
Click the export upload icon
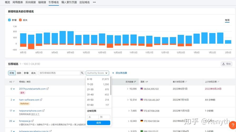(224, 64)
